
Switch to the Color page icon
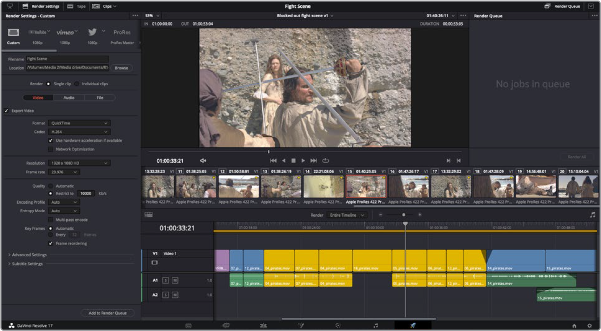click(x=338, y=326)
